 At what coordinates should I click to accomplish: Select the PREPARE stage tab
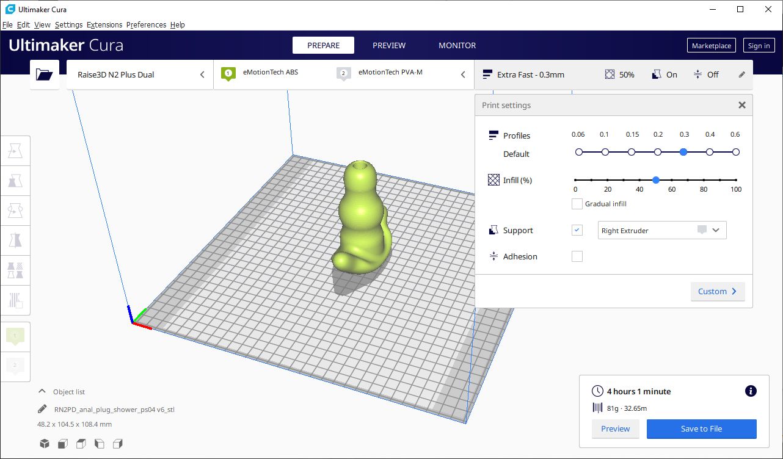click(323, 45)
